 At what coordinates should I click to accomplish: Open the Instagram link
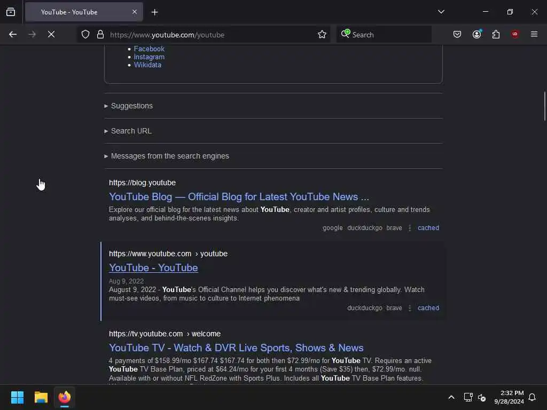click(149, 57)
